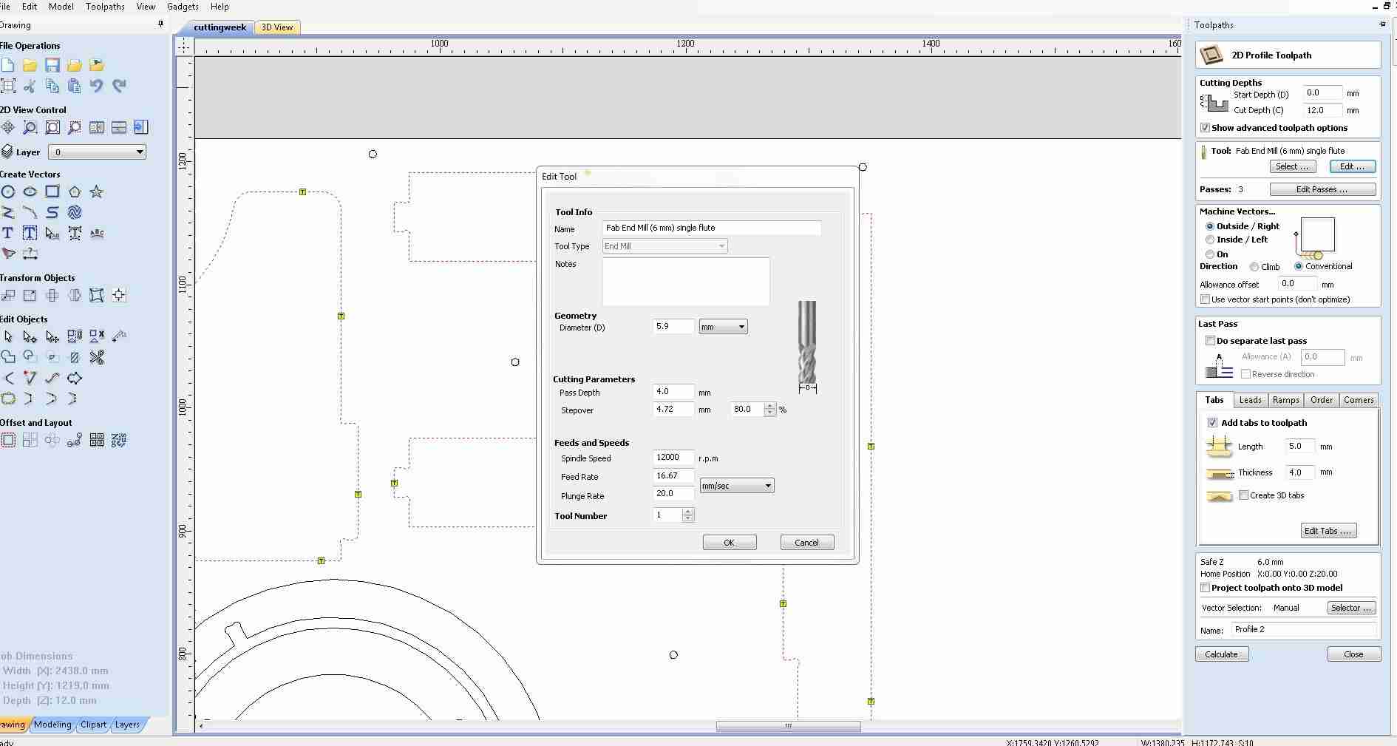Click the Edit Tabs button

(1328, 531)
